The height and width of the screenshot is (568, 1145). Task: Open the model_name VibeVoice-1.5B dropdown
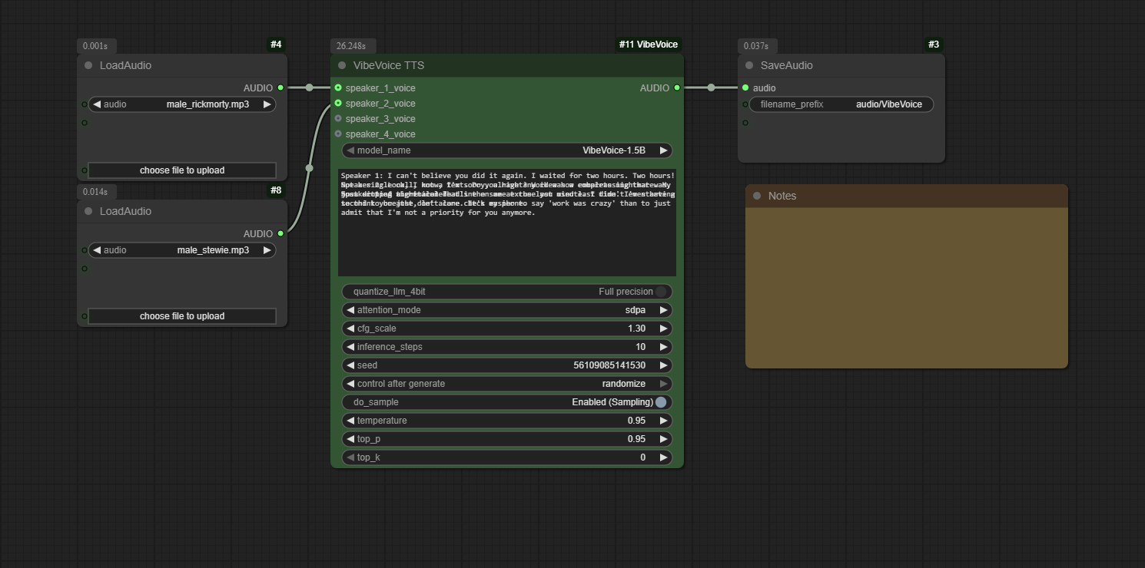[507, 150]
